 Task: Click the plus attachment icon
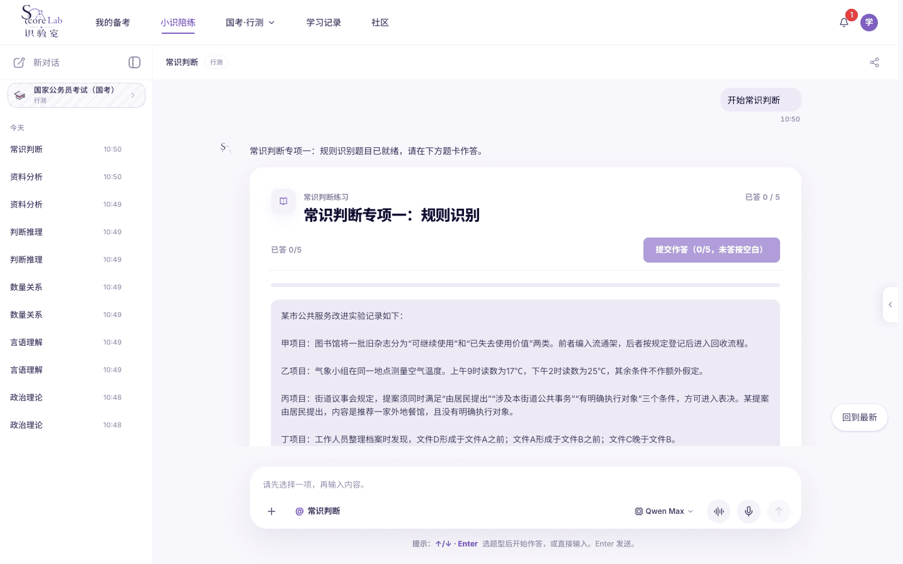point(272,511)
